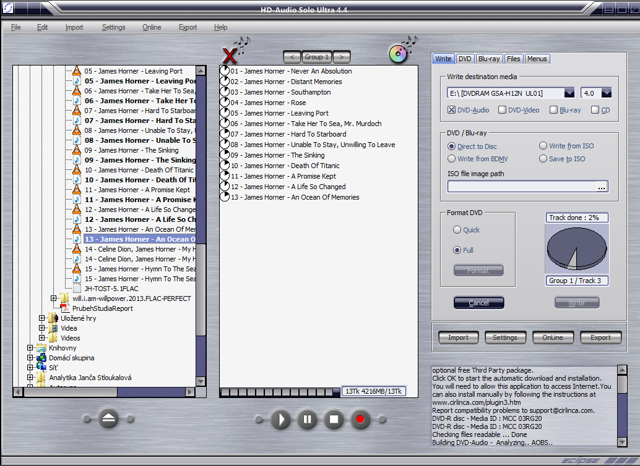640x466 pixels.
Task: Click the Export button in lower panel
Action: [600, 337]
